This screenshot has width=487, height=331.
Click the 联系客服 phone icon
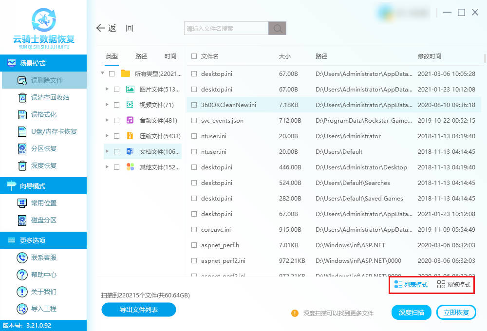point(22,257)
